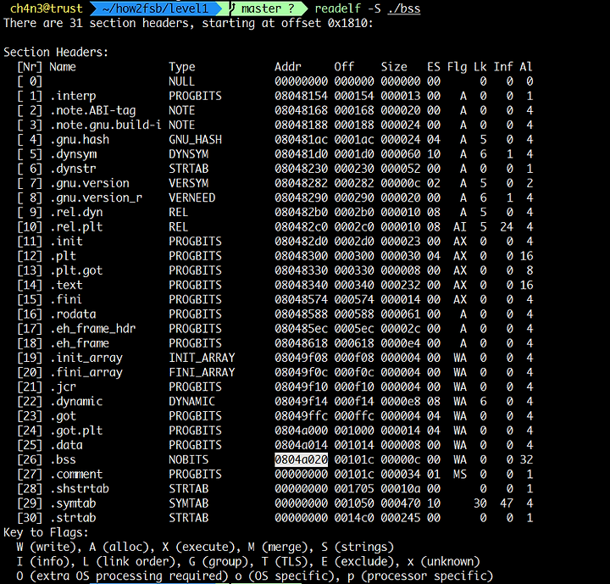Select the .interp section name
This screenshot has width=610, height=584.
pyautogui.click(x=73, y=96)
